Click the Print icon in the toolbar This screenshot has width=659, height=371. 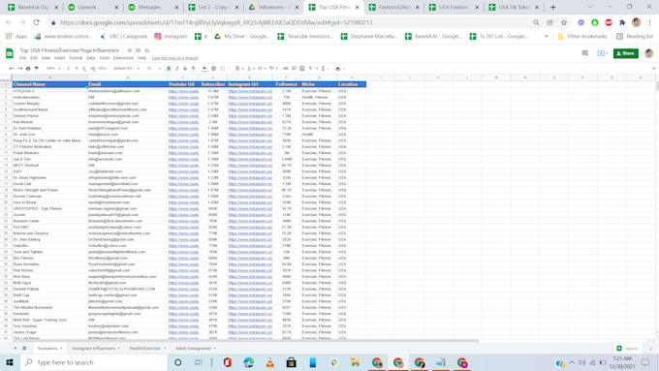point(28,68)
